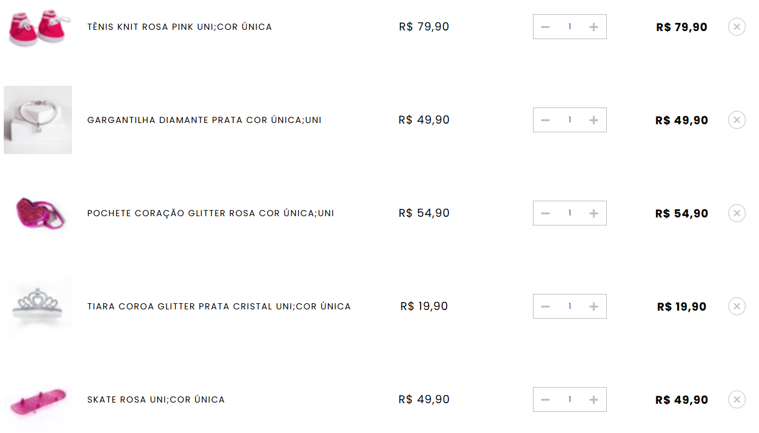The height and width of the screenshot is (433, 759).
Task: Open the pink sneakers product thumbnail
Action: [38, 27]
